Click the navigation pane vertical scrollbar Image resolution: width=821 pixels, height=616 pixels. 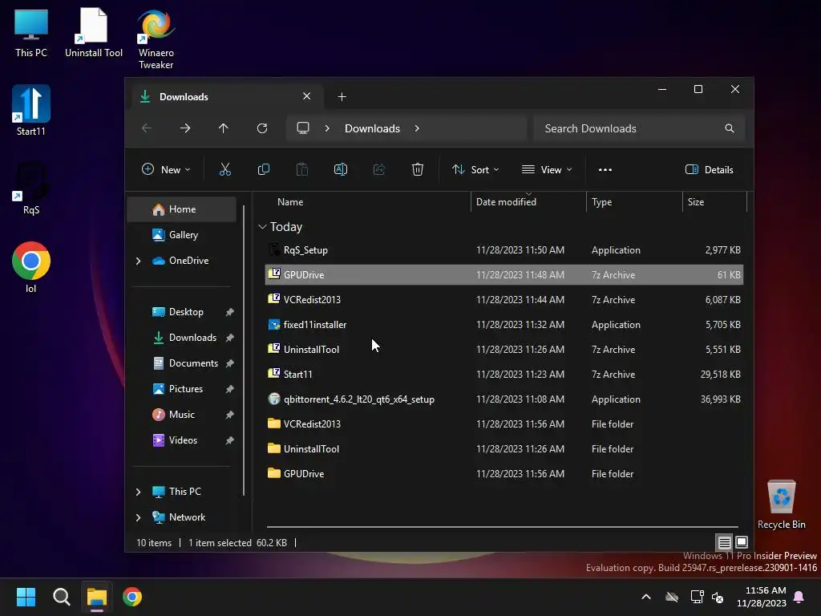[244, 350]
